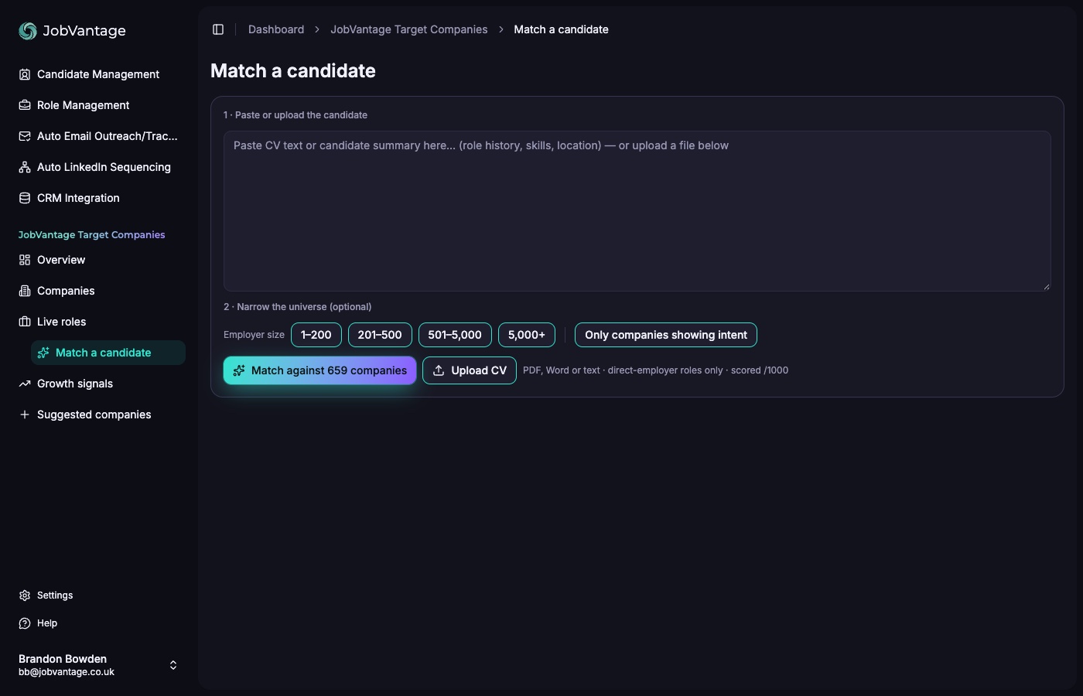Click the JobVantage swirl logo icon

pos(28,30)
